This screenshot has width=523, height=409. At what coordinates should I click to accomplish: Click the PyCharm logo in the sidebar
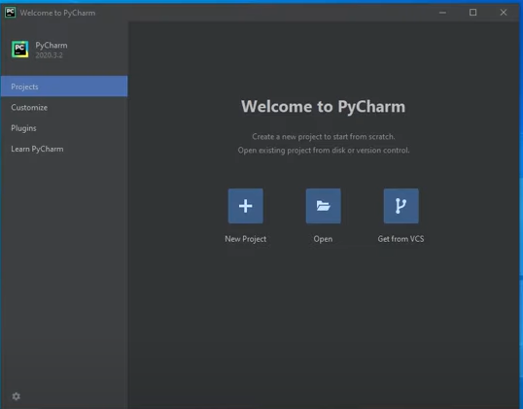20,50
